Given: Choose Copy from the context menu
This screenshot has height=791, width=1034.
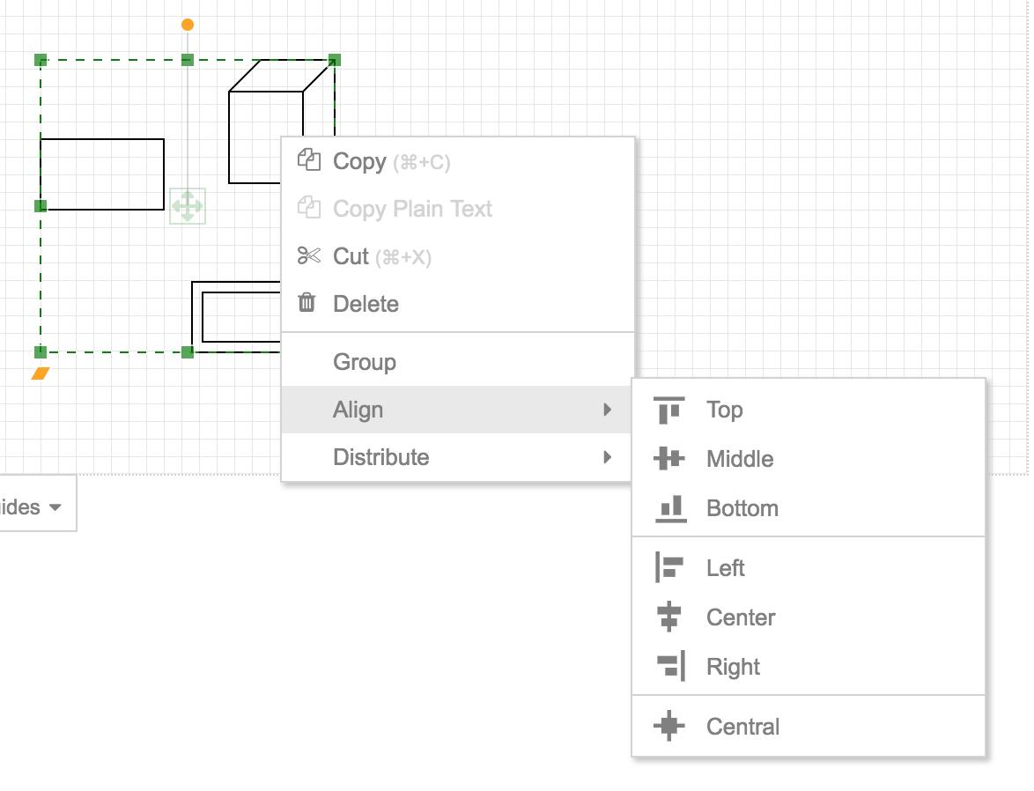Looking at the screenshot, I should pyautogui.click(x=458, y=161).
